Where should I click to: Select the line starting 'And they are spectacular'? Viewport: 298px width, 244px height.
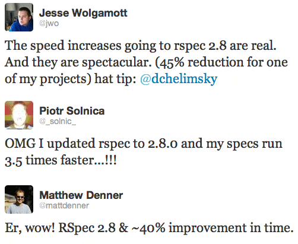(146, 62)
